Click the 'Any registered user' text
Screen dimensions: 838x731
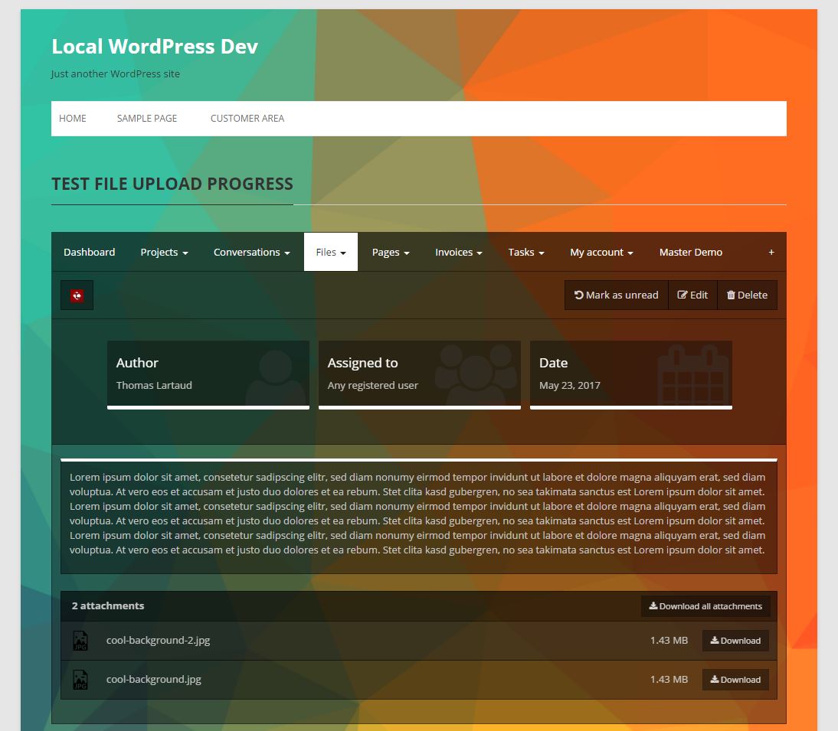click(x=372, y=386)
